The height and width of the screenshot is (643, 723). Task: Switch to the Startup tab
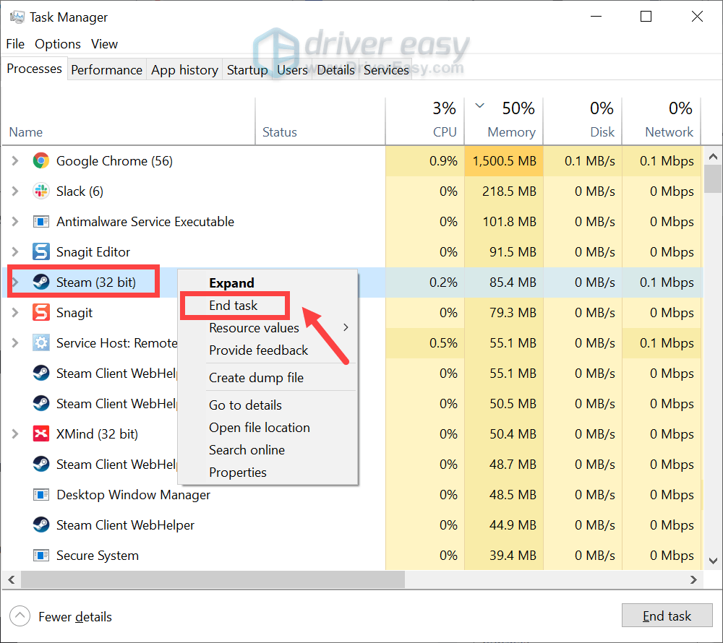click(x=247, y=69)
